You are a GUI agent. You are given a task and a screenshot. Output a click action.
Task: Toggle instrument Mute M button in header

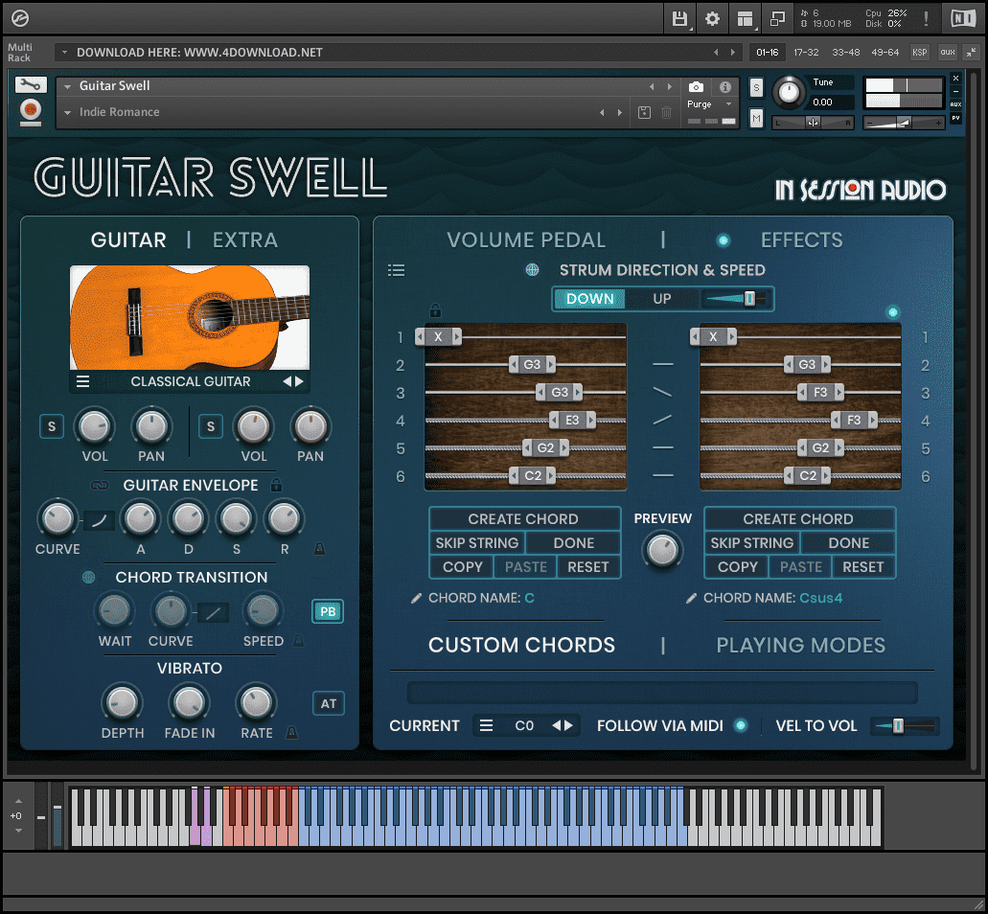click(756, 118)
